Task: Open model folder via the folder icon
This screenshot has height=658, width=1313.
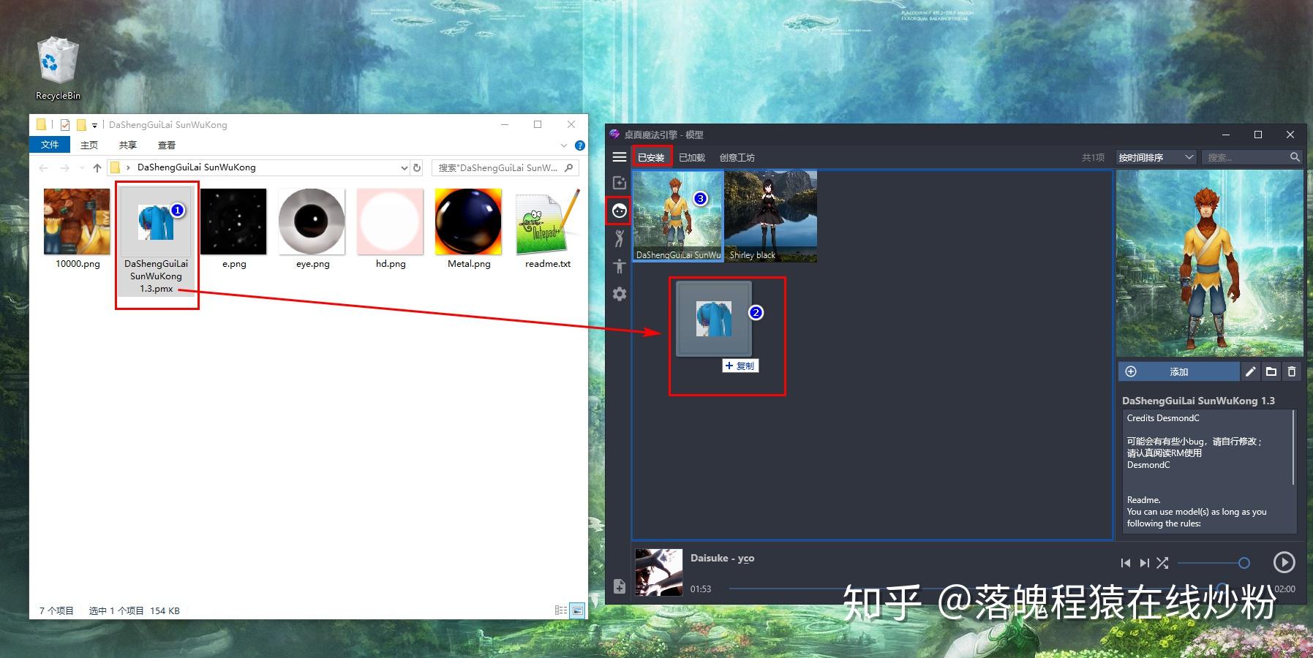Action: coord(1271,371)
